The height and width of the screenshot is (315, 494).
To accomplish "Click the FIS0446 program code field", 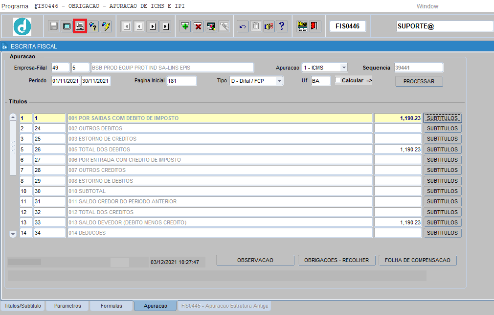I will click(347, 26).
